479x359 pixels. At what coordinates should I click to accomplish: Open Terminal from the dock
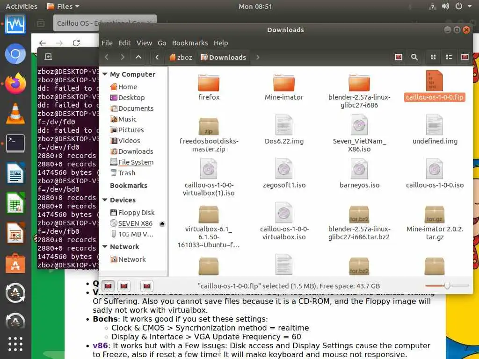(x=15, y=144)
